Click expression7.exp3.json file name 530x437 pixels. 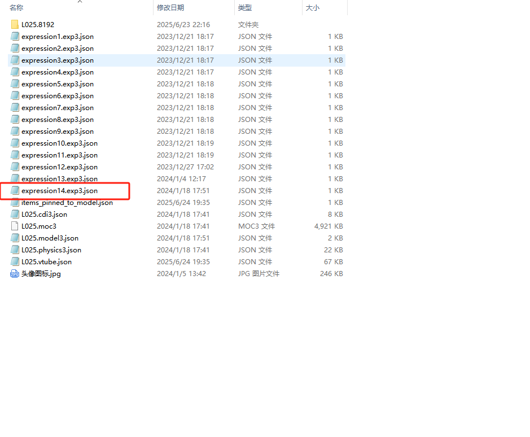58,108
